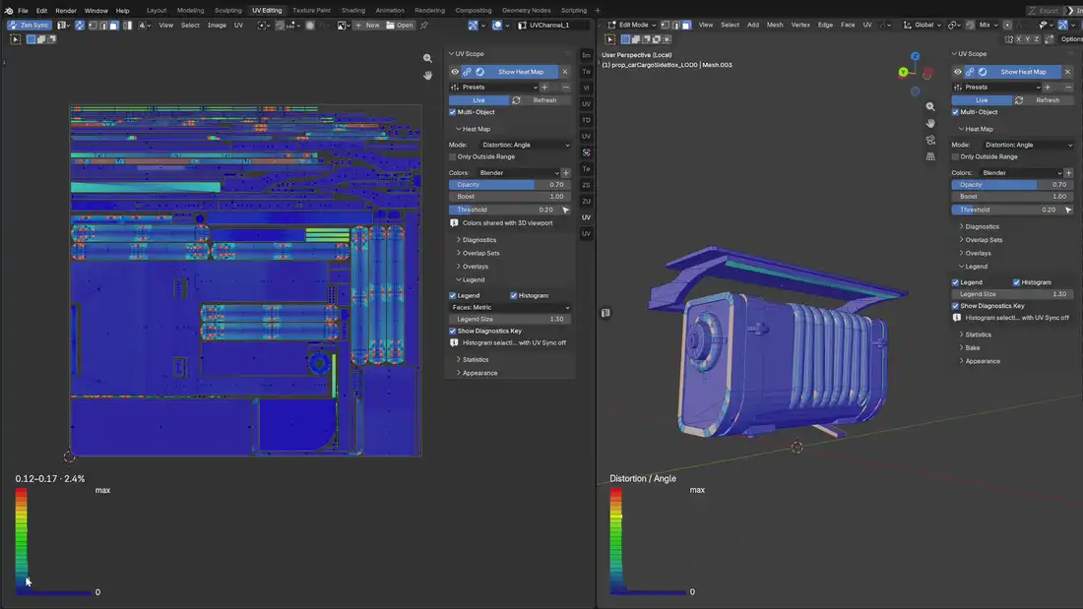Expand Statistics section in left panel
The height and width of the screenshot is (609, 1083).
[474, 360]
